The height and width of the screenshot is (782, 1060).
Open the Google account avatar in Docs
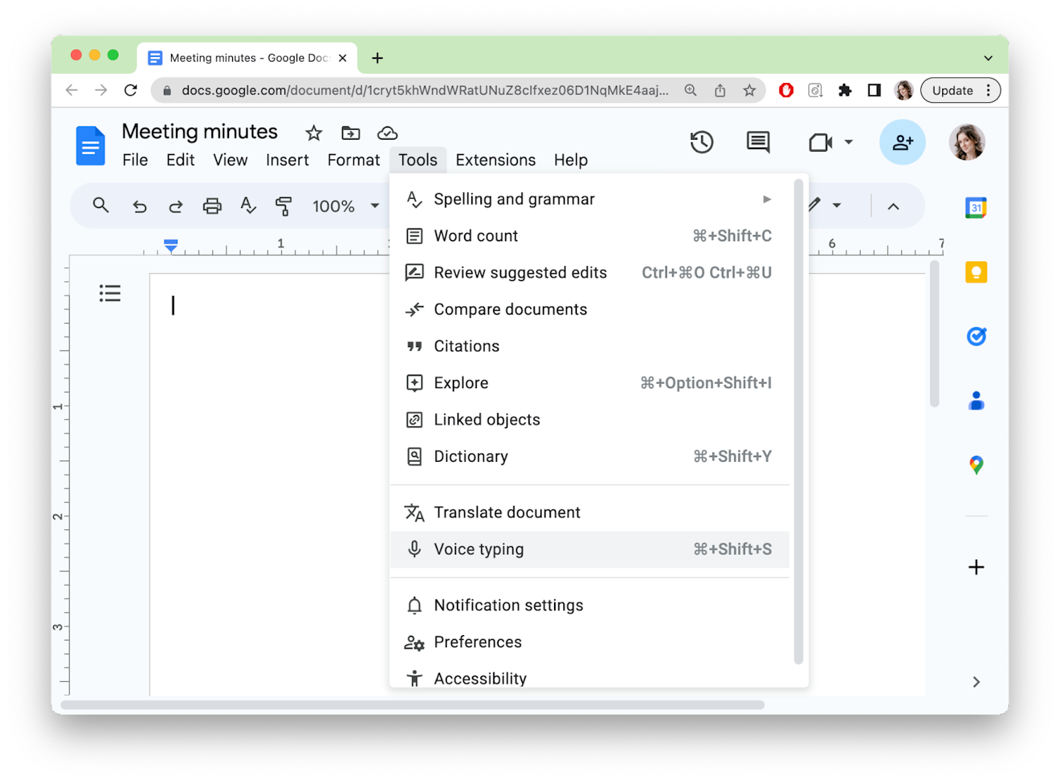967,142
